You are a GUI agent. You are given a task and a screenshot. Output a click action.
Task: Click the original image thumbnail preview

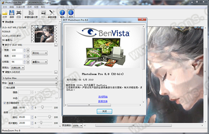44,34
